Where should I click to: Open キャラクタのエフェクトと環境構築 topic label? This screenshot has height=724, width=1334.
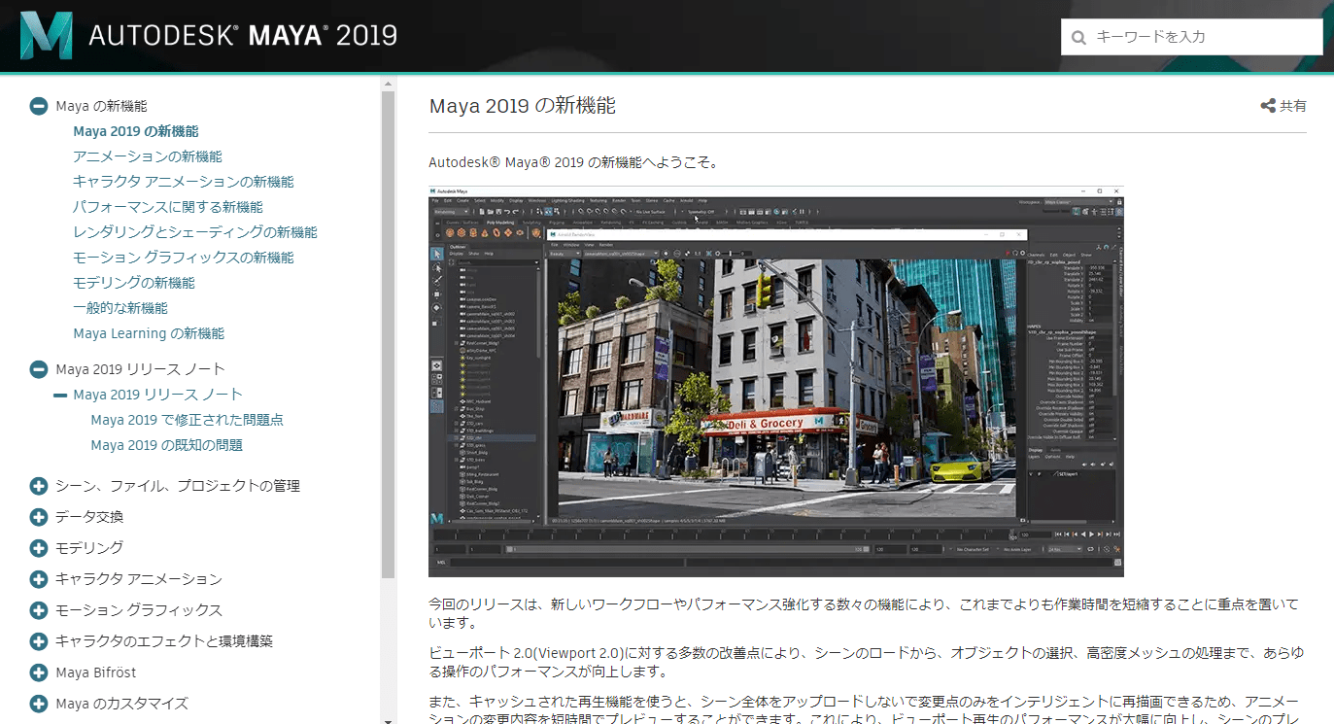(164, 641)
